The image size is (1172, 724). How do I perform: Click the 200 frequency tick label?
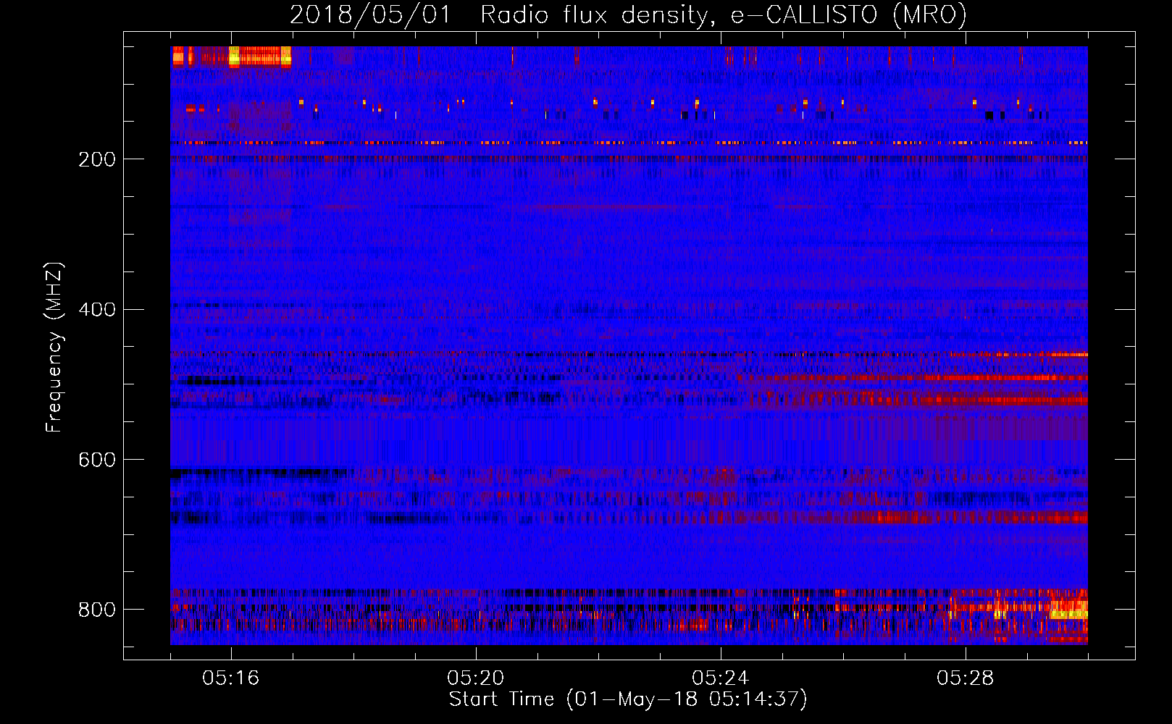97,160
